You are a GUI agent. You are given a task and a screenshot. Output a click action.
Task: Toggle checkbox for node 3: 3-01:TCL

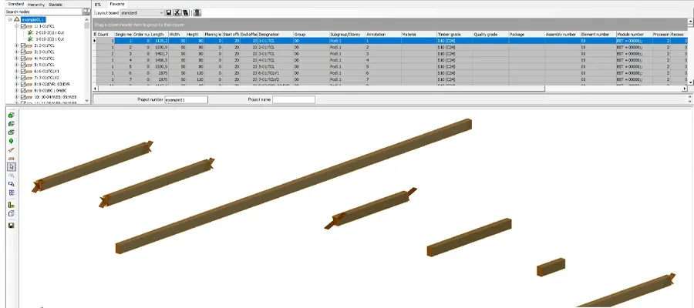23,52
